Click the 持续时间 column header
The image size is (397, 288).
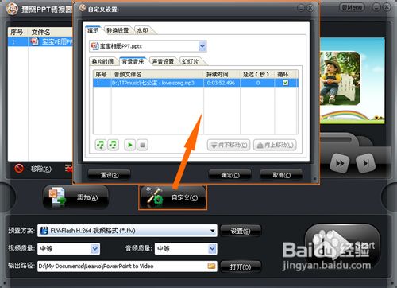coord(222,74)
